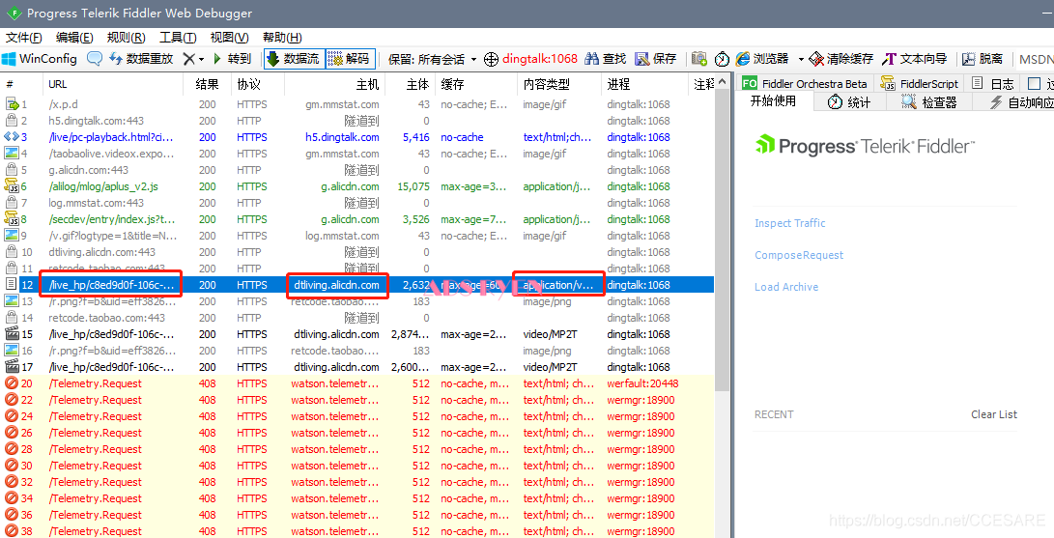Open the 规则(R) menu

point(126,38)
